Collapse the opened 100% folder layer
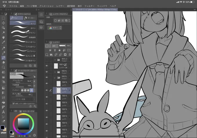197x138 pixels. [55, 78]
